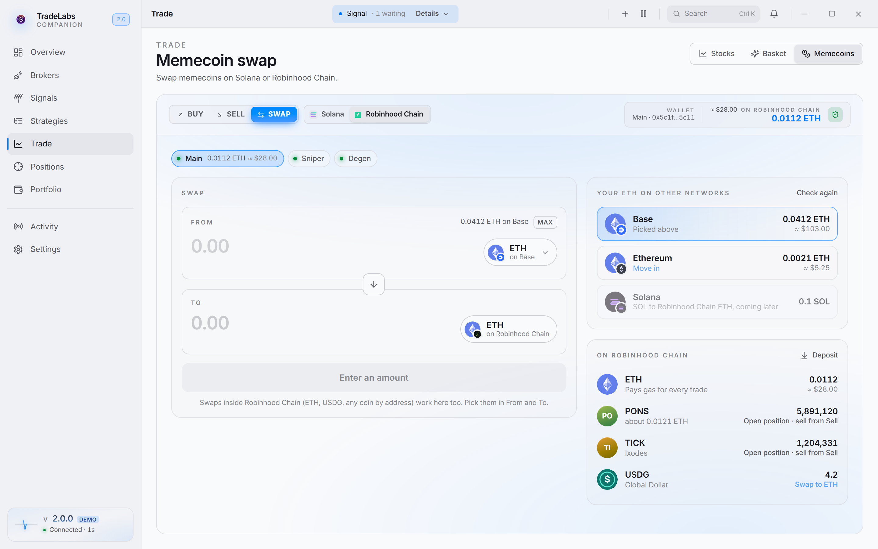The image size is (878, 549).
Task: Click the MAX amount button
Action: click(x=545, y=222)
